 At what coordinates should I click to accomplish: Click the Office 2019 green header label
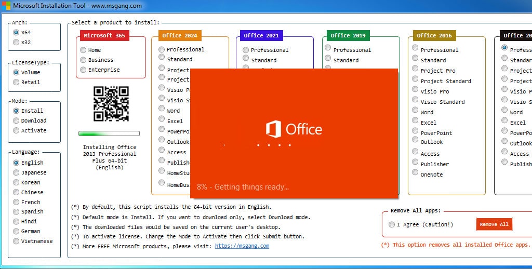click(348, 36)
